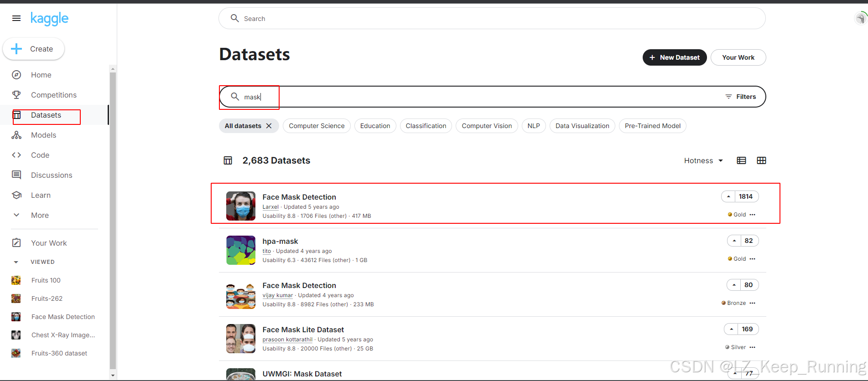
Task: Remove the All datasets filter chip
Action: [x=269, y=126]
